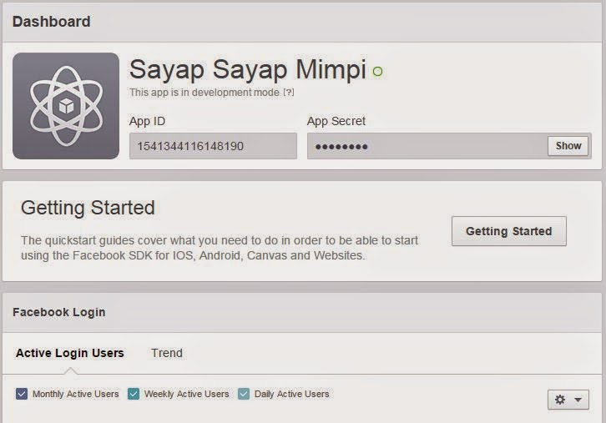
Task: Click the Dashboard panel header
Action: click(x=52, y=21)
